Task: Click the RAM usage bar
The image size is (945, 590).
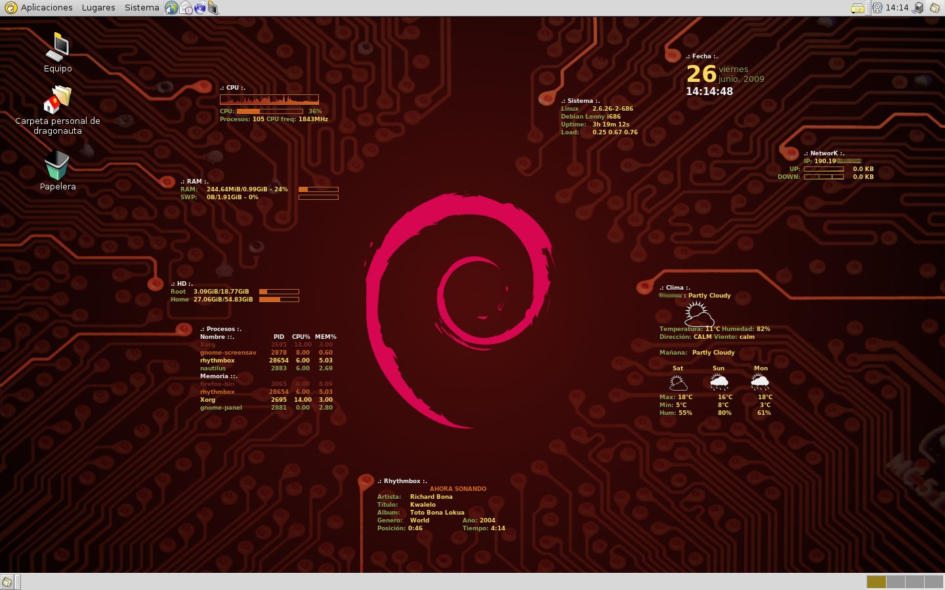Action: pos(318,189)
